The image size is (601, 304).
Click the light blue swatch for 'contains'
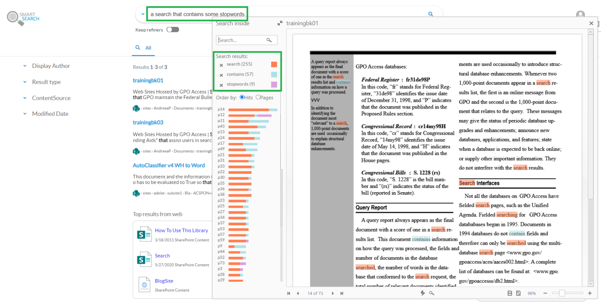pyautogui.click(x=274, y=74)
